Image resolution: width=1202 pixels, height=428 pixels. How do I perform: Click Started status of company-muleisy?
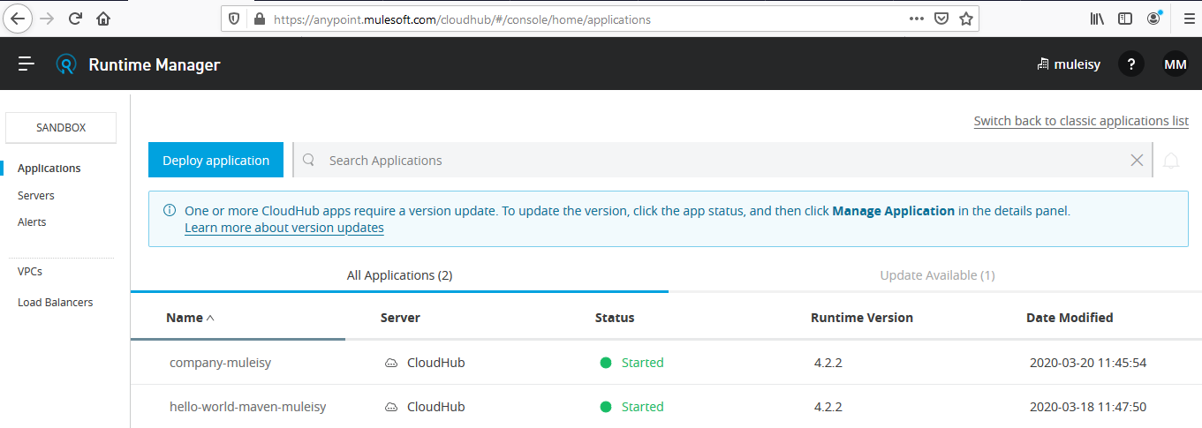pos(643,363)
